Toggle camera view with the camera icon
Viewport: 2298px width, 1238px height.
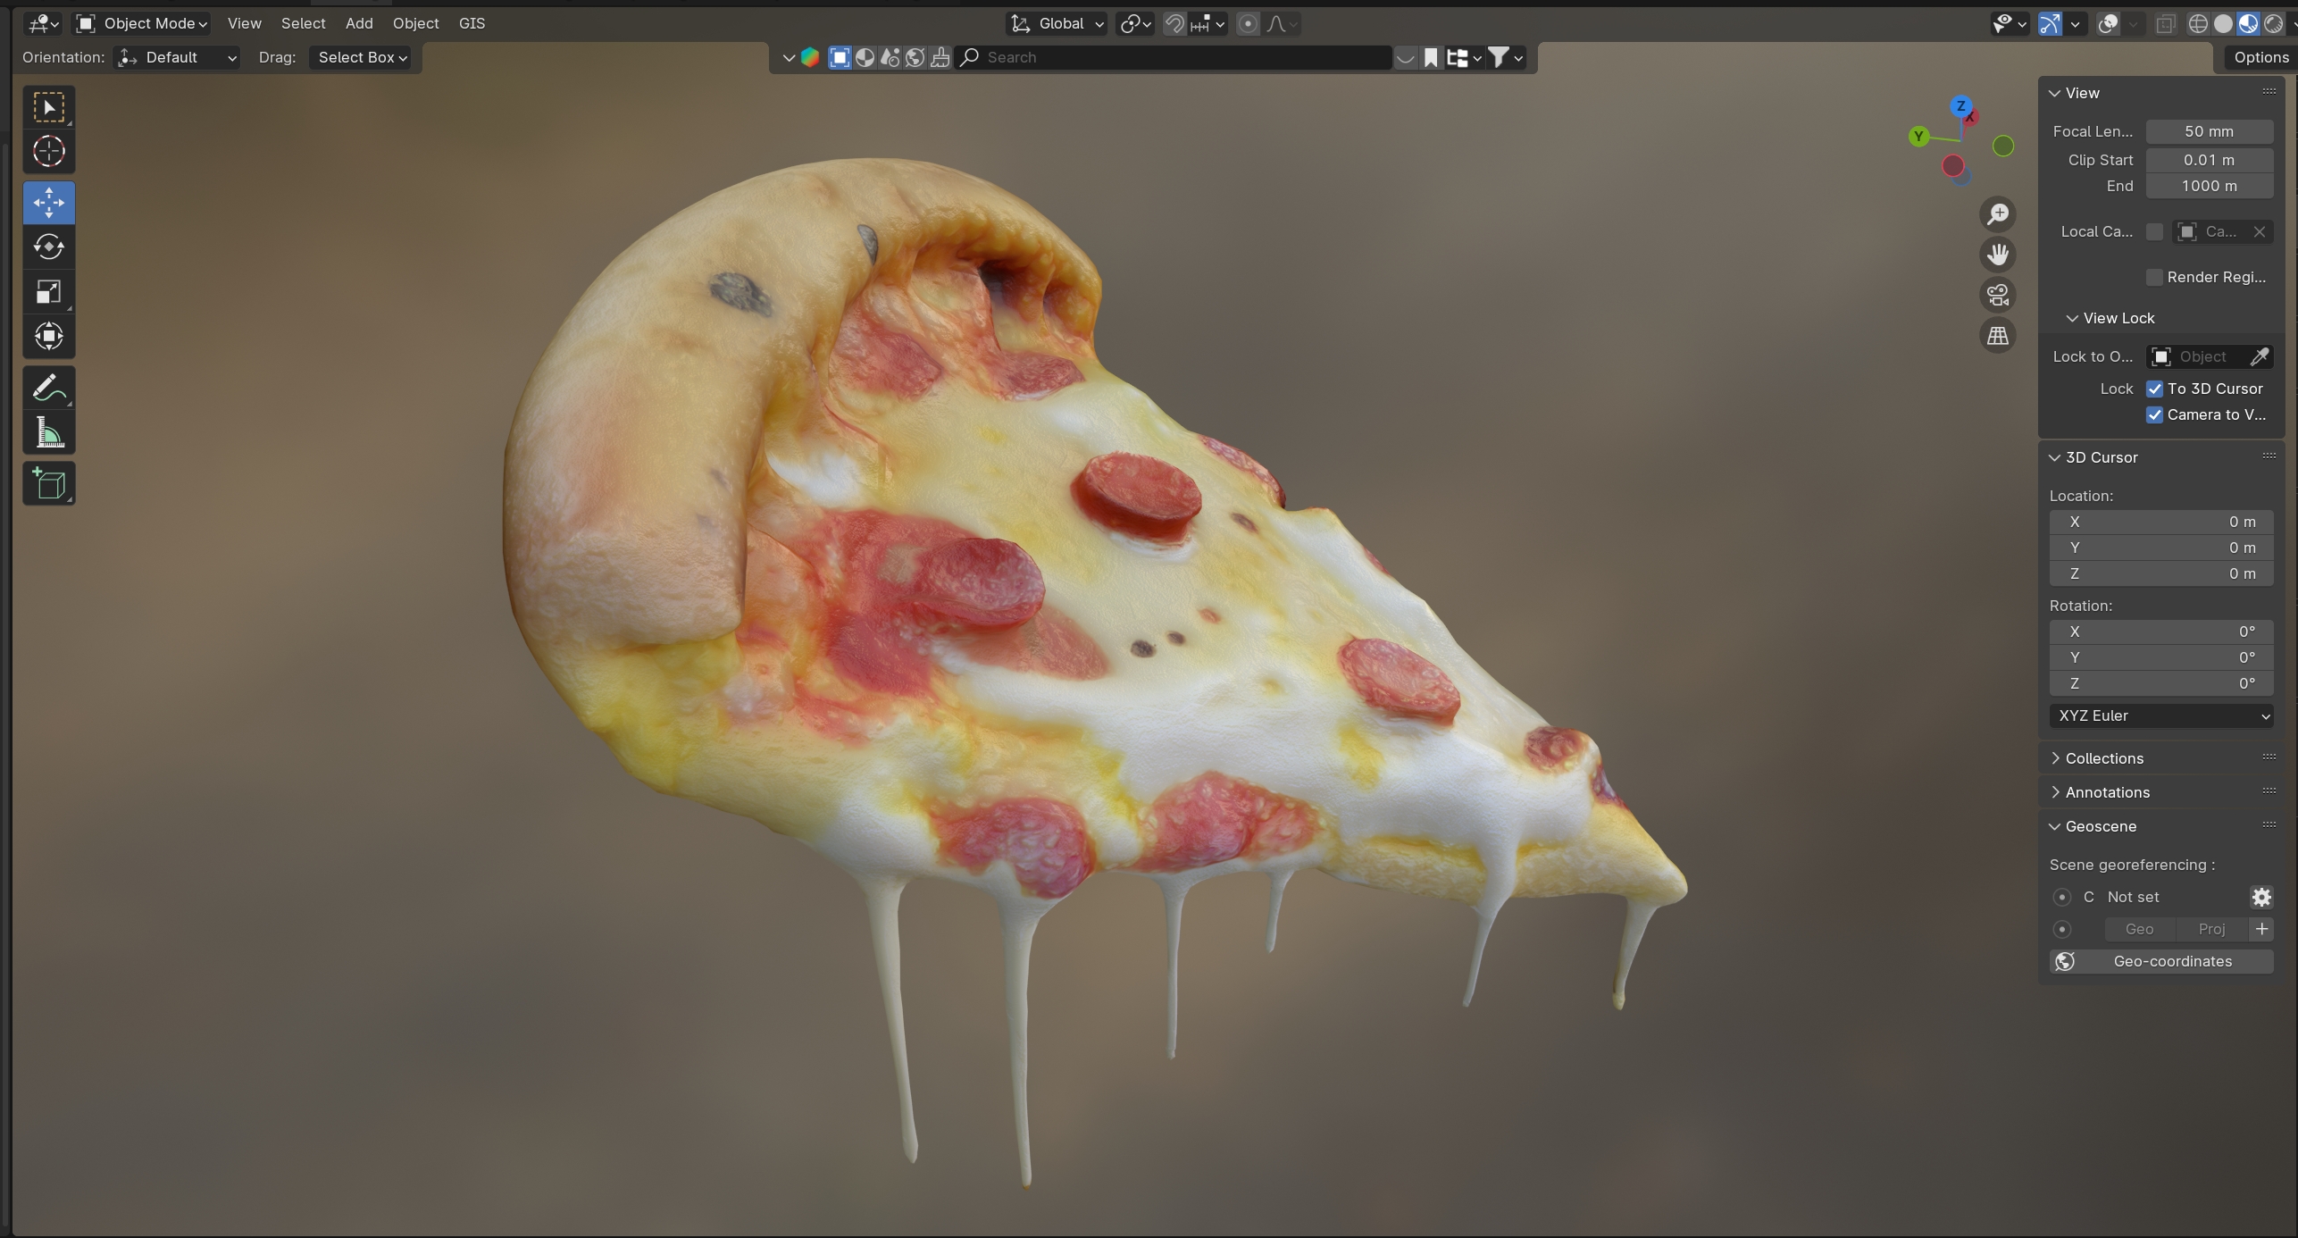click(x=1997, y=295)
